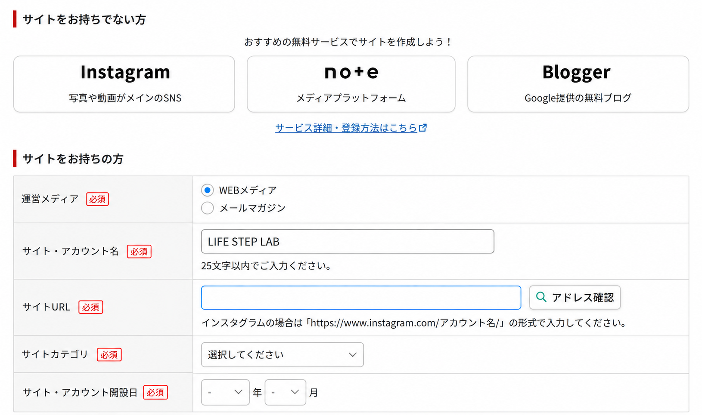This screenshot has height=415, width=702.
Task: Follow the サービス詳細・登録方法はこちら link
Action: point(351,128)
